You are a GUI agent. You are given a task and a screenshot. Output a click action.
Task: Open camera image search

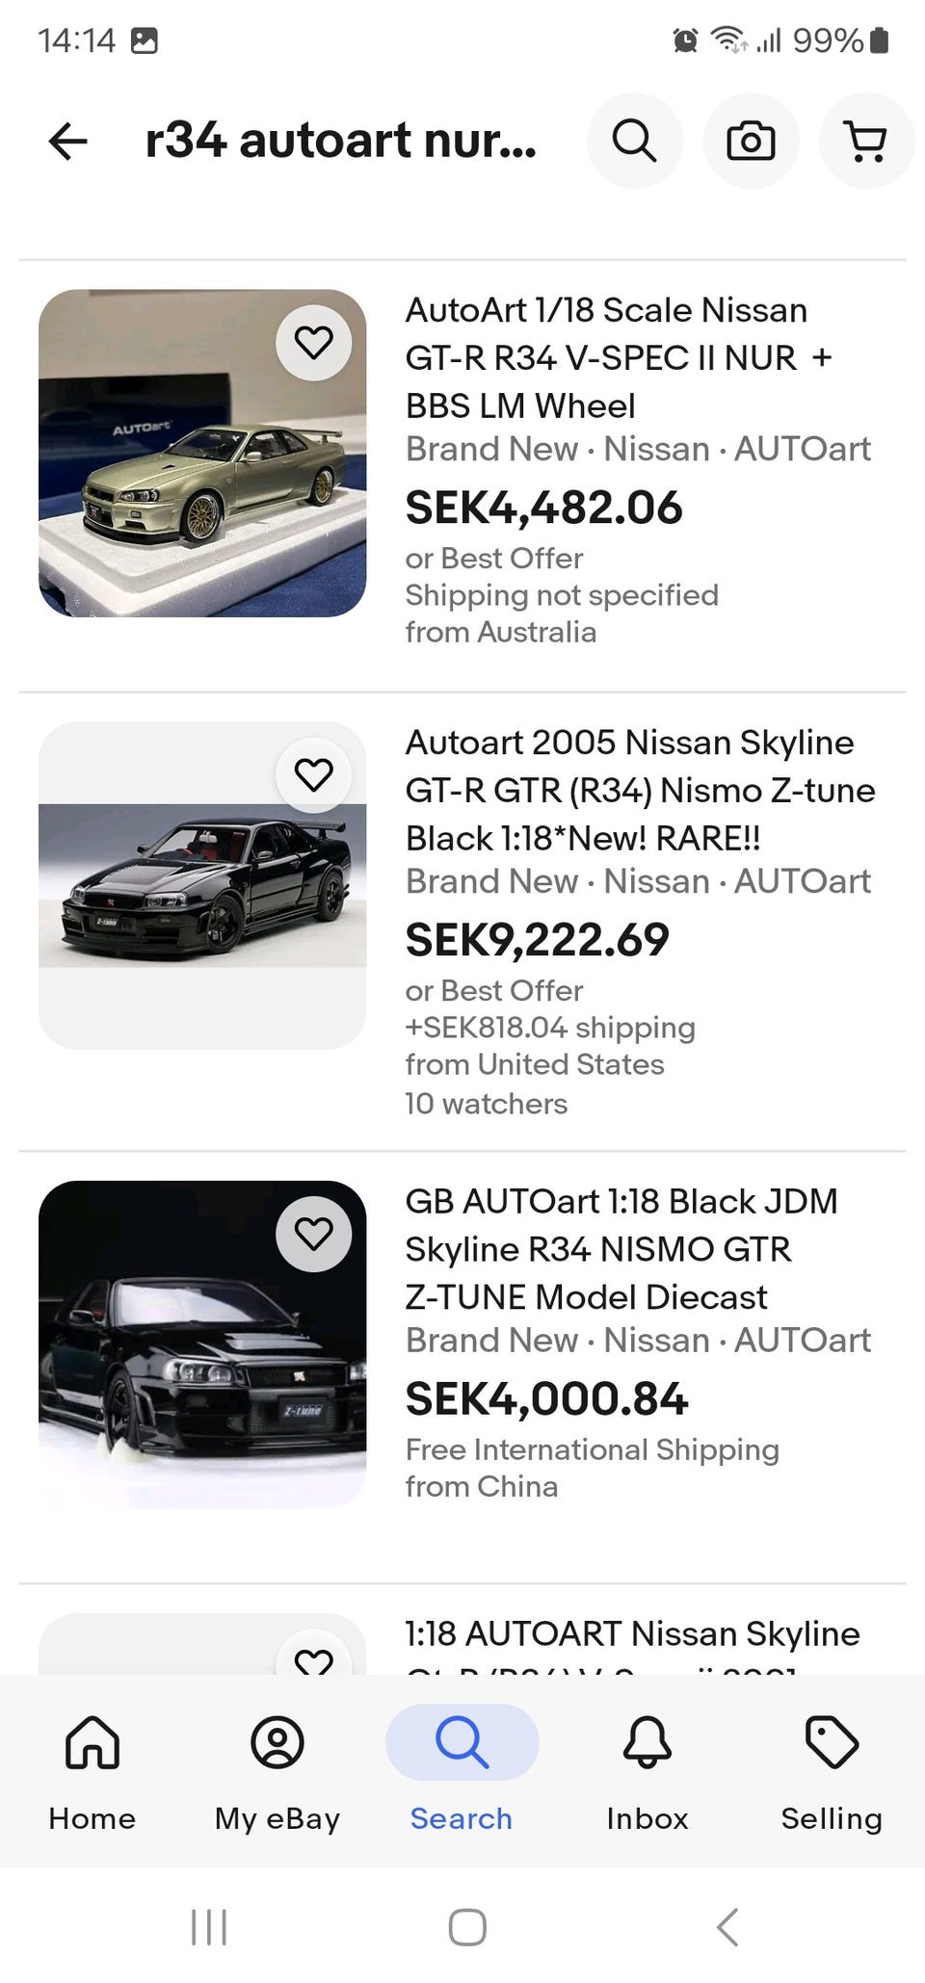751,142
